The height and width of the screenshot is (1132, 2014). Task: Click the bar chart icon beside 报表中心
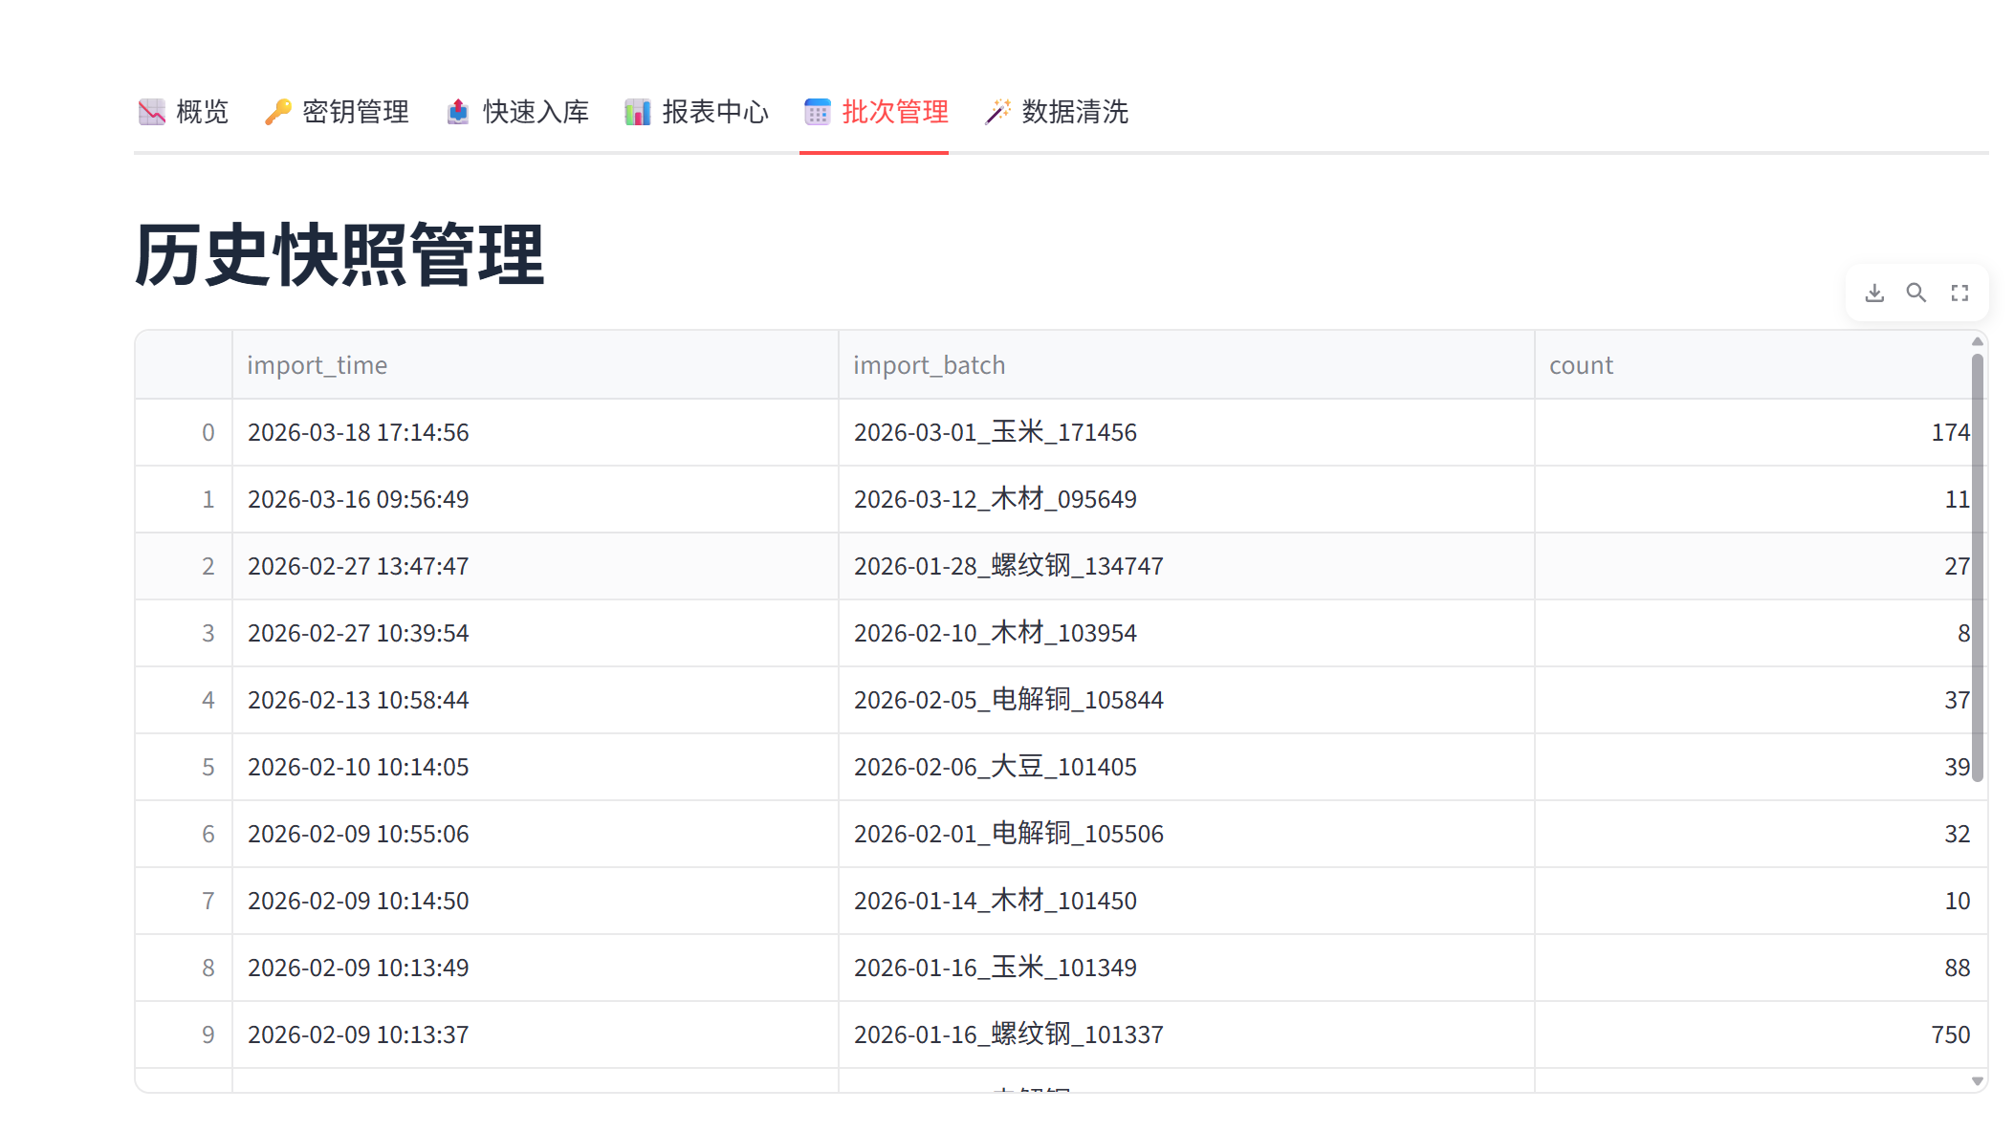tap(638, 112)
